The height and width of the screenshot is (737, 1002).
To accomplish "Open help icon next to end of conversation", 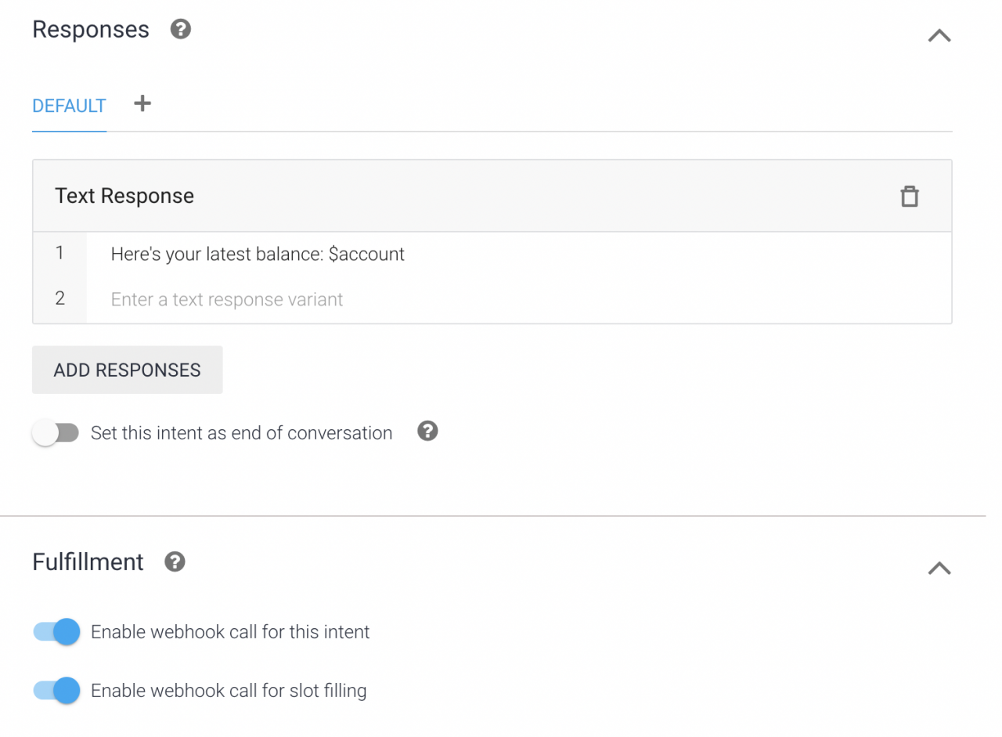I will click(427, 431).
